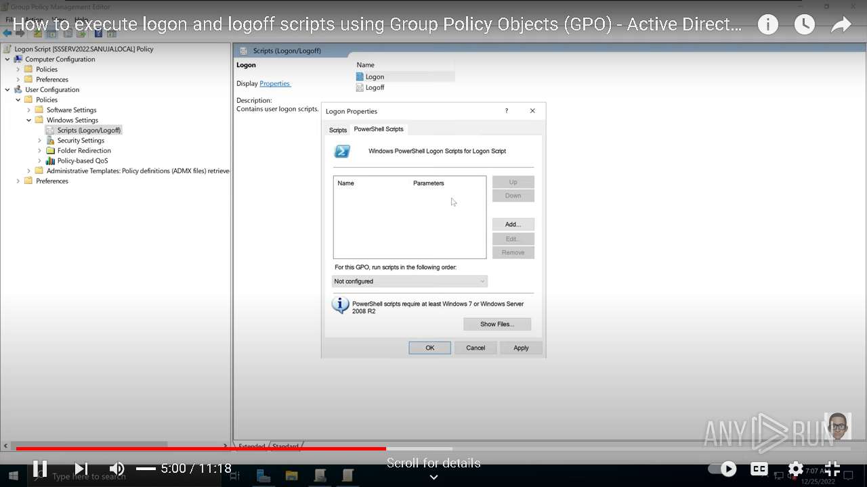Click the Scripts (Logon/Logoff) header icon
Screen dimensions: 867x487
(x=244, y=51)
